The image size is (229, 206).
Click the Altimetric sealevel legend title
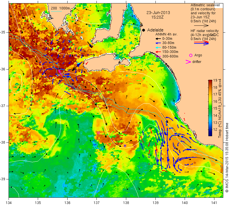(x=205, y=5)
